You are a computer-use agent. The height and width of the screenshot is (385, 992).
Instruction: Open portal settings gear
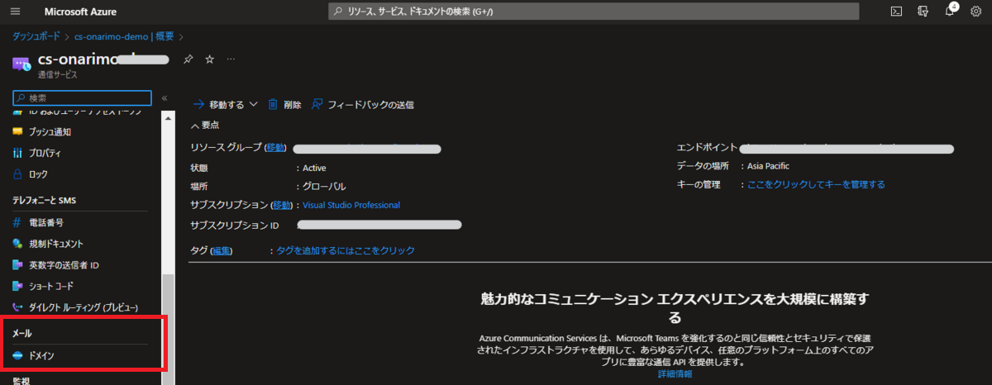tap(975, 12)
